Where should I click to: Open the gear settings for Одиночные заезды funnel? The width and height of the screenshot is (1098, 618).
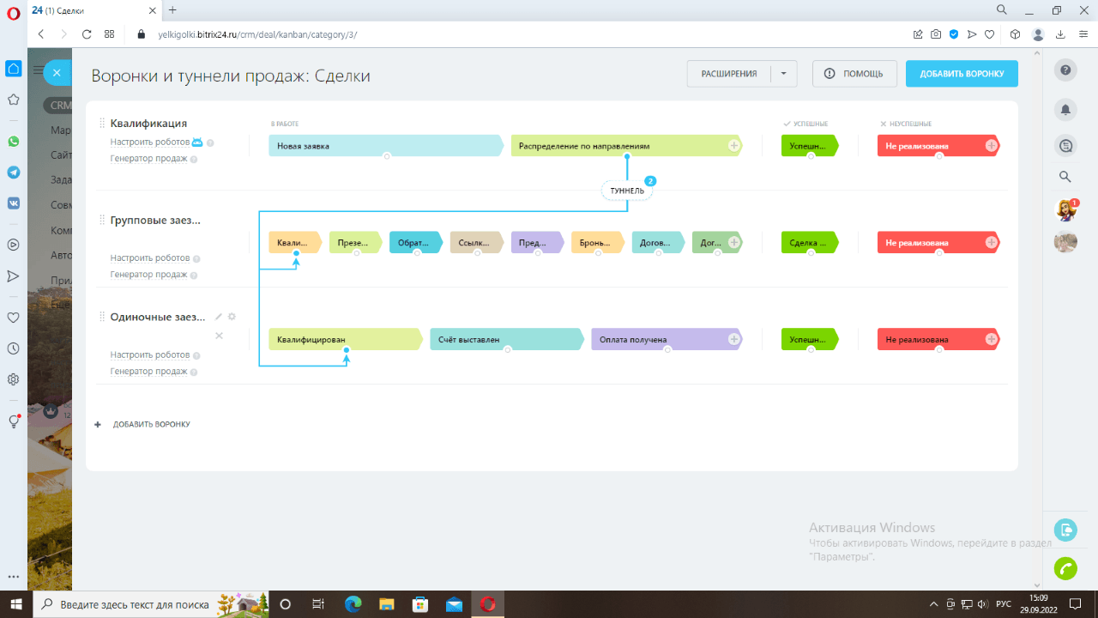232,317
